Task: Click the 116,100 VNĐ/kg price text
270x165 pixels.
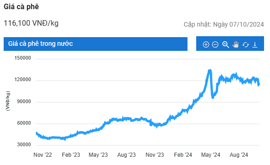Action: [x=31, y=23]
